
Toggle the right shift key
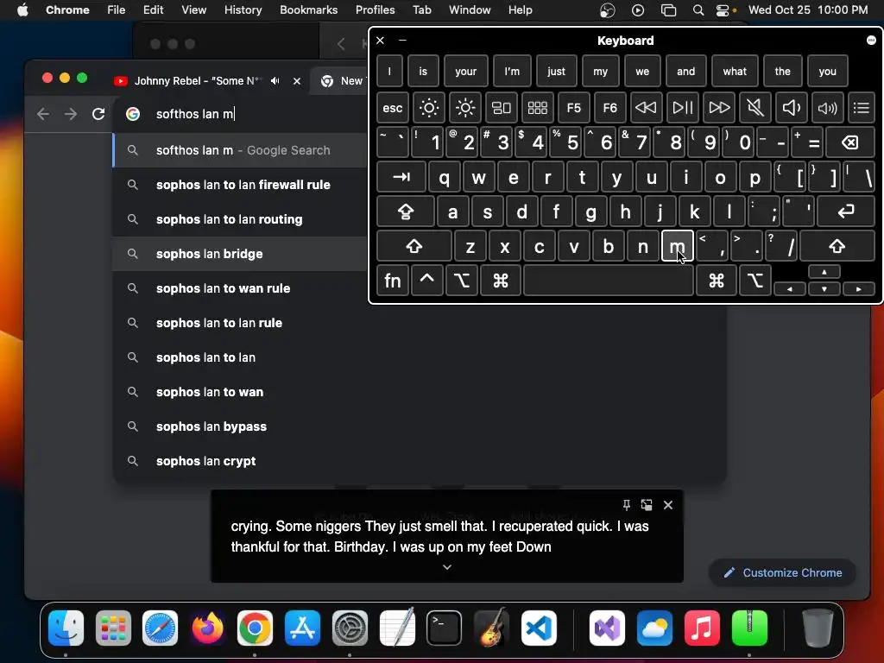click(837, 246)
